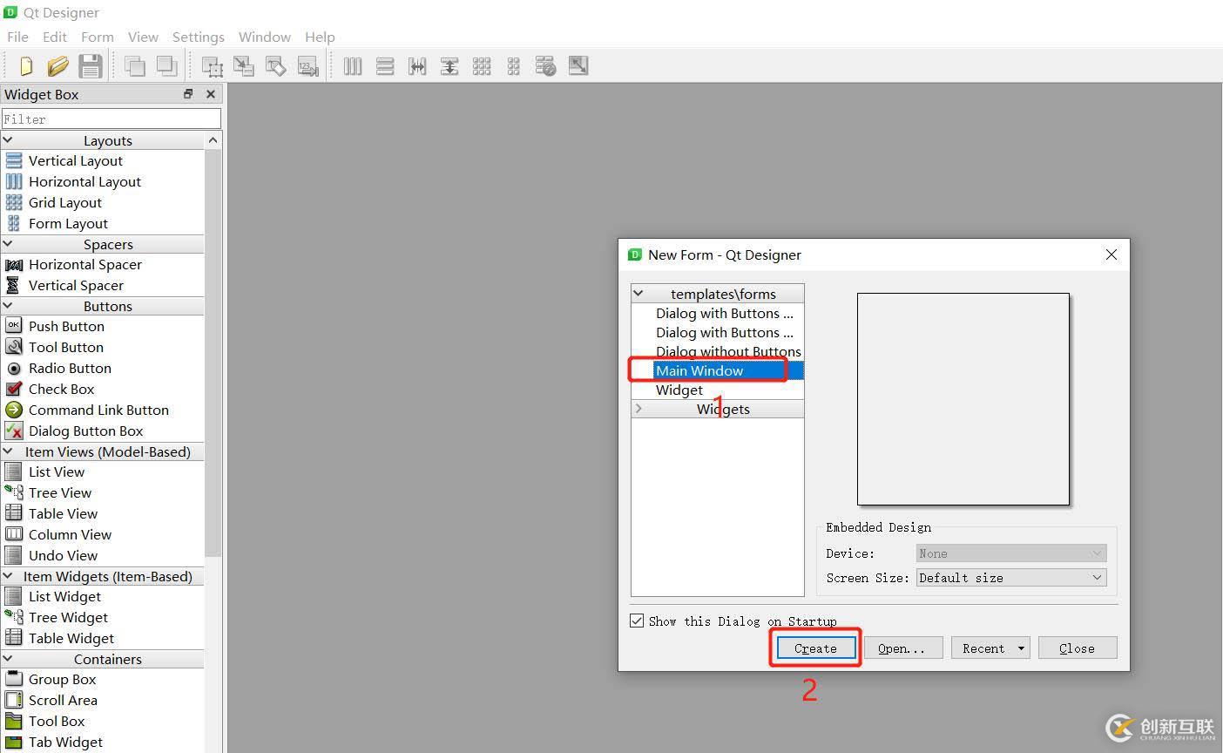The height and width of the screenshot is (753, 1223).
Task: Collapse Item Views (Model-Based) category
Action: [x=8, y=451]
